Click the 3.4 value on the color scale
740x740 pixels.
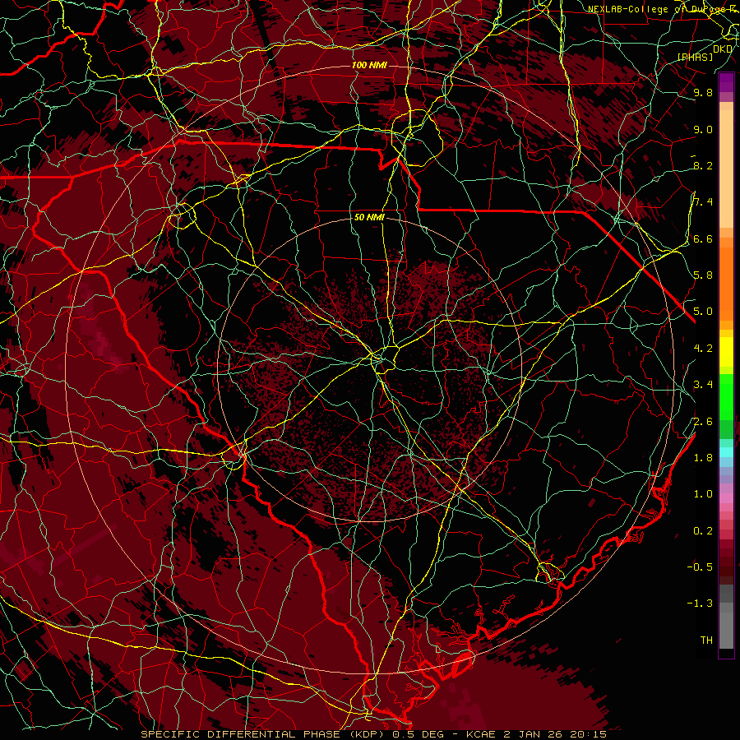click(703, 385)
